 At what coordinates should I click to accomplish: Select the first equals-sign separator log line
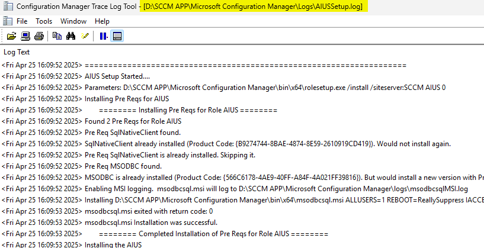(242, 65)
